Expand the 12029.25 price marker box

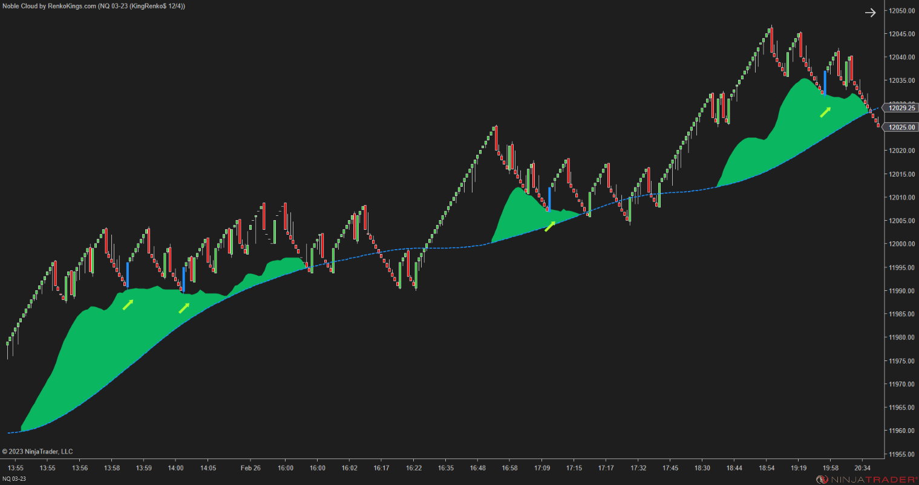(901, 108)
